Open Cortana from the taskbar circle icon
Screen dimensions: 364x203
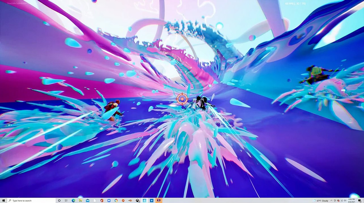[x=59, y=200]
